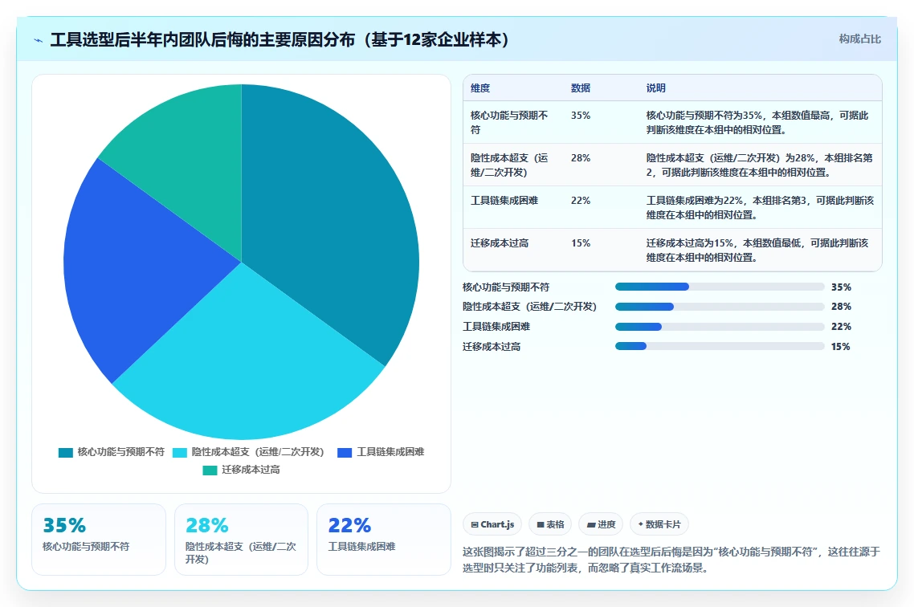The width and height of the screenshot is (914, 607).
Task: Open the 28% 隐性成本超支 stat card
Action: tap(241, 540)
